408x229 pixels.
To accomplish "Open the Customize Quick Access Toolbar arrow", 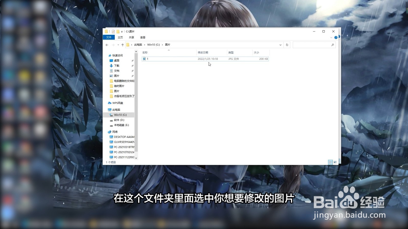I will pos(122,32).
